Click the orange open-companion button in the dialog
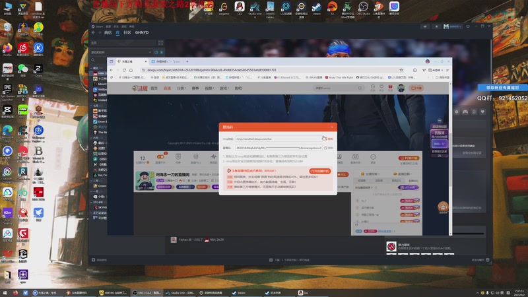528x297 pixels. tap(320, 171)
